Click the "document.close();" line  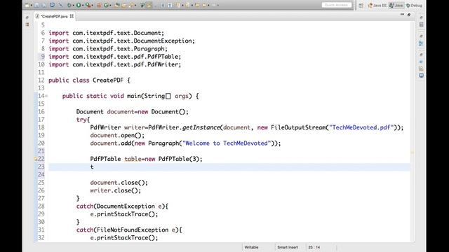point(119,183)
